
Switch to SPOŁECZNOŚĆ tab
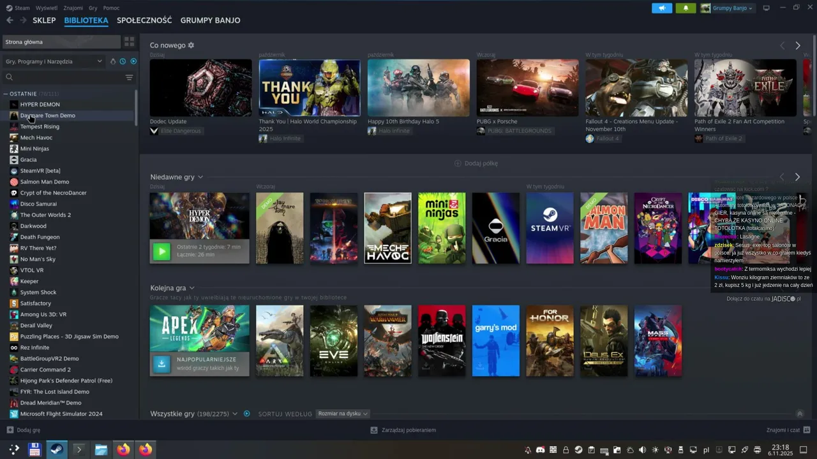144,20
